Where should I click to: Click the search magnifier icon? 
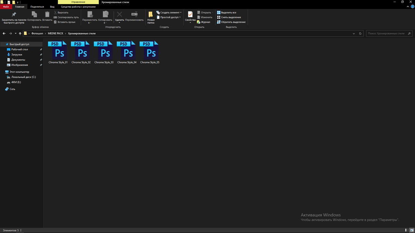click(x=409, y=33)
